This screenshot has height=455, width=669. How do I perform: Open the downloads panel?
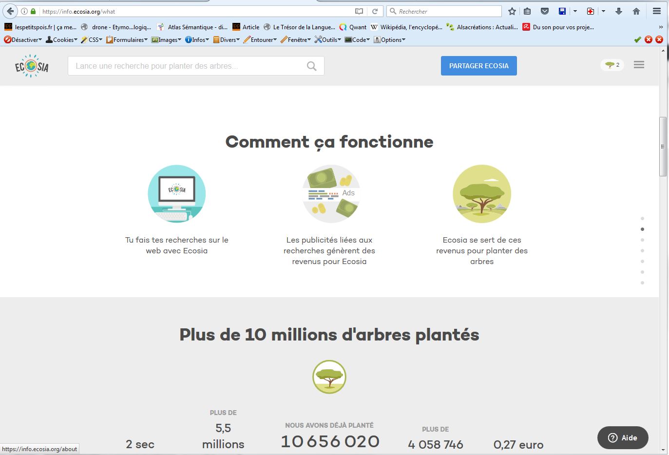tap(619, 11)
